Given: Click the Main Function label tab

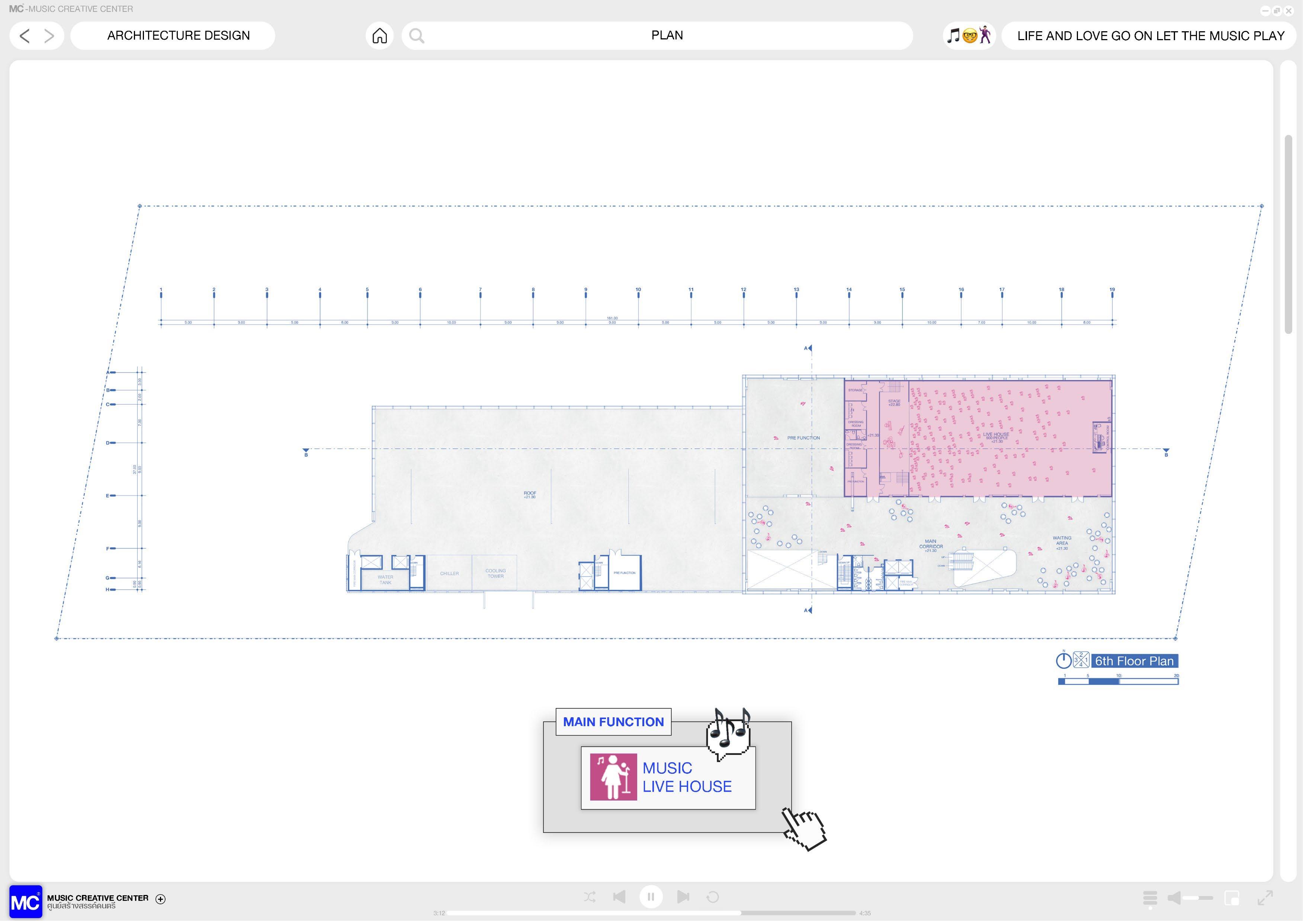Looking at the screenshot, I should [x=613, y=722].
